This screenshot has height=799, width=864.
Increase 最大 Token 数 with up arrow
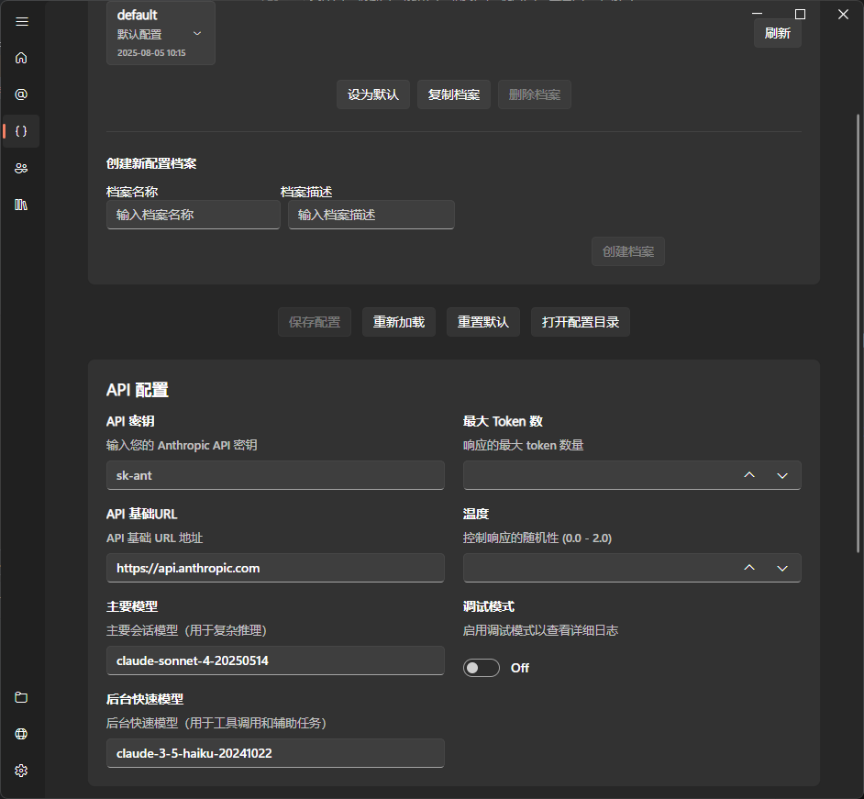[749, 475]
